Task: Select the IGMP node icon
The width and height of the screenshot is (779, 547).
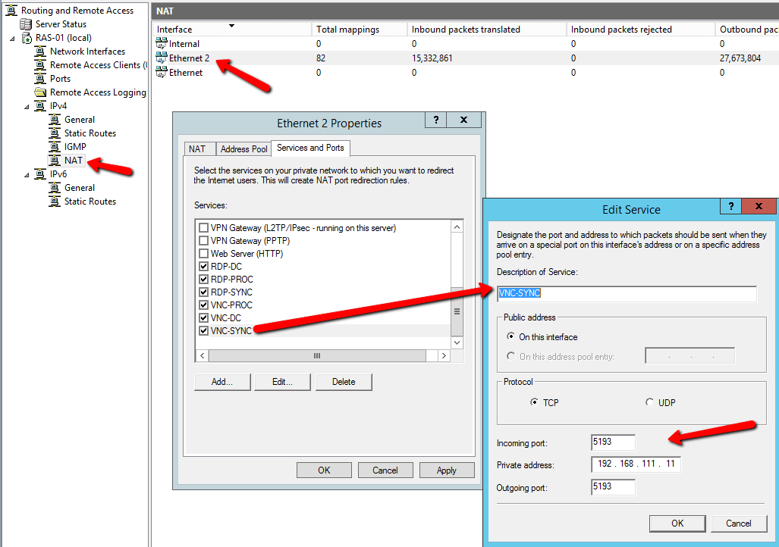Action: [55, 147]
